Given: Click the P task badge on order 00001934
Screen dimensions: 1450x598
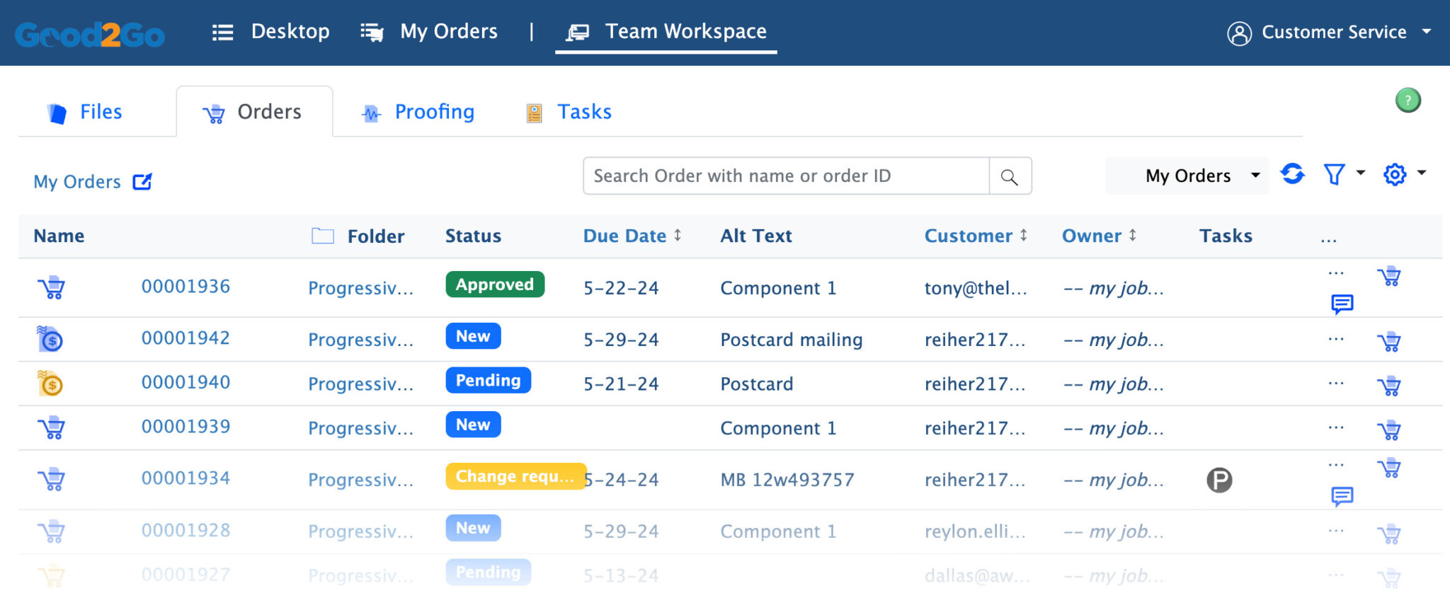Looking at the screenshot, I should click(x=1219, y=481).
